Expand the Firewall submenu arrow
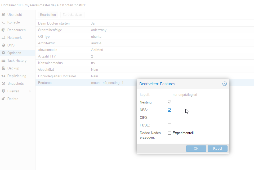254x170 pixels. click(30, 91)
